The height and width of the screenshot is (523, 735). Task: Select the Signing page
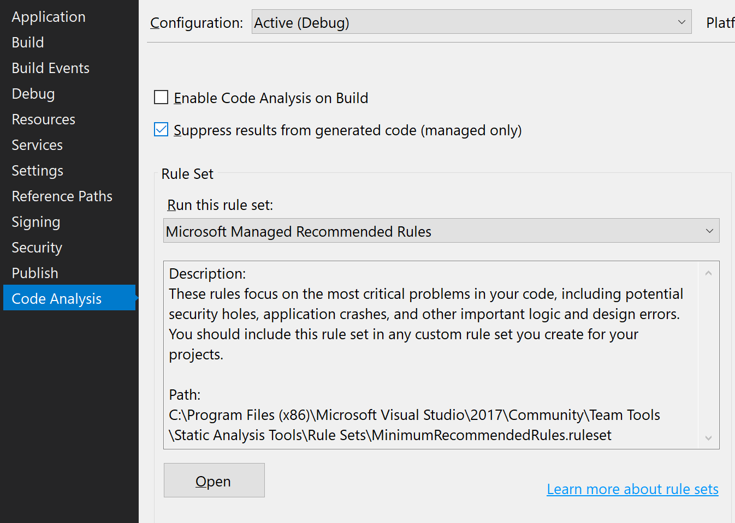tap(35, 221)
